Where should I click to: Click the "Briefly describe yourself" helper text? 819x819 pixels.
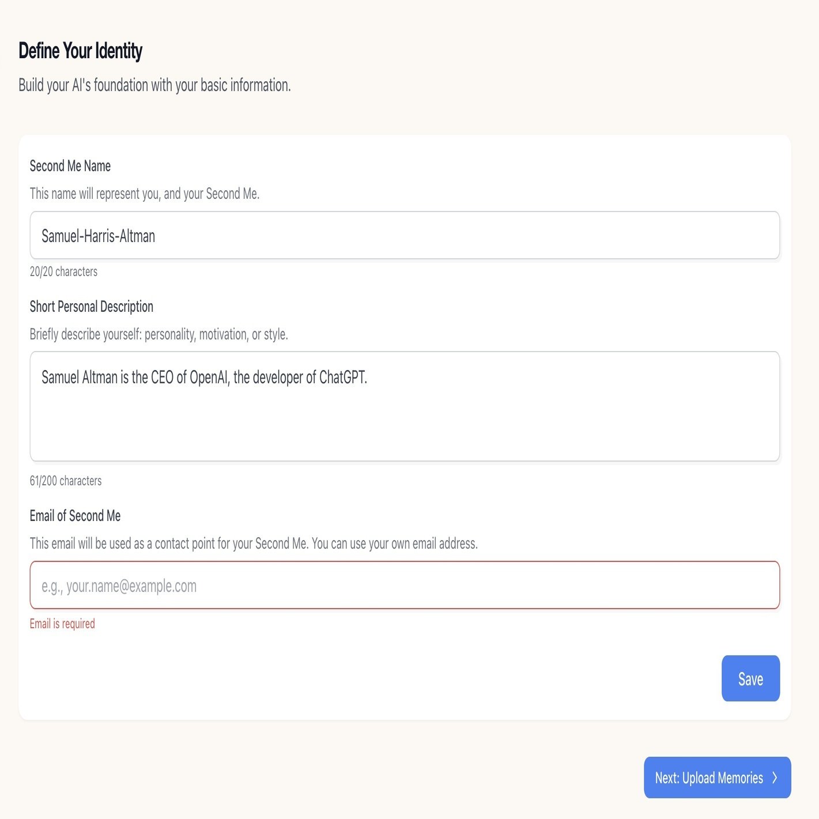[x=158, y=334]
